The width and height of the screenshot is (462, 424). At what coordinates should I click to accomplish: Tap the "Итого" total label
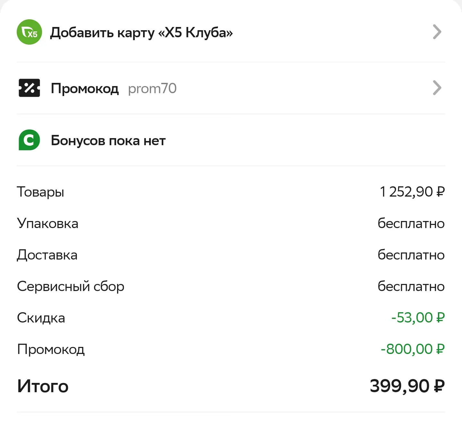click(x=43, y=386)
